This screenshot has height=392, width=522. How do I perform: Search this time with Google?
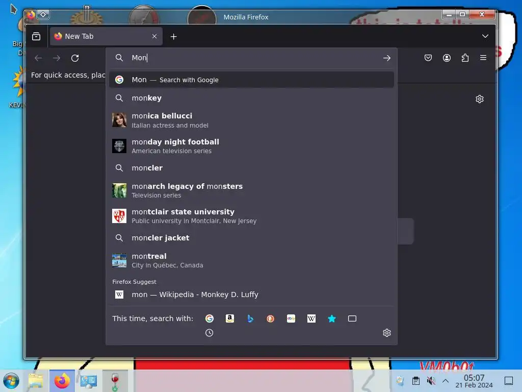click(x=210, y=318)
